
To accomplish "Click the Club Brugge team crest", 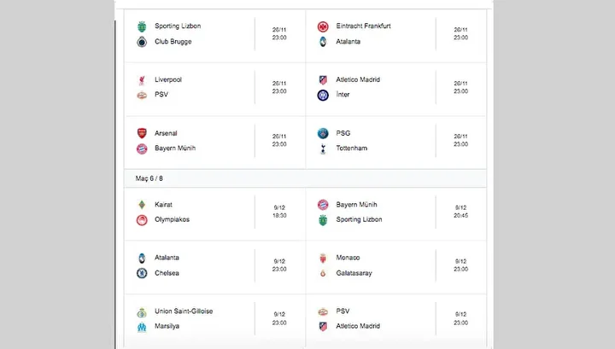I will point(142,41).
